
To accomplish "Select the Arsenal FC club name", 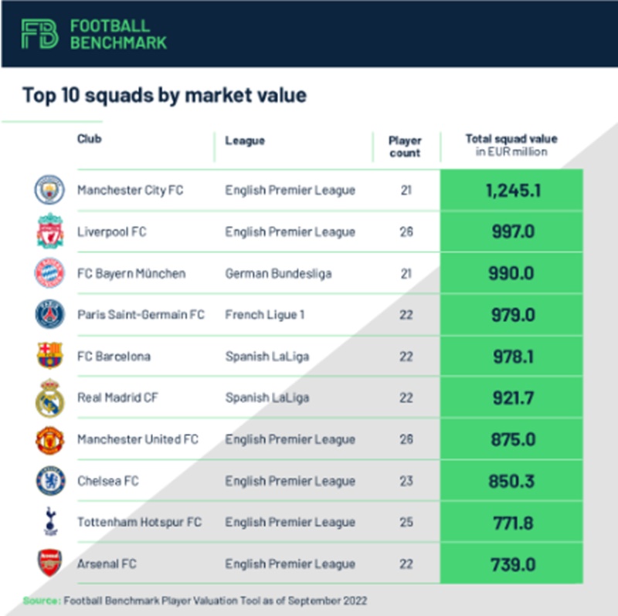I will coord(107,564).
